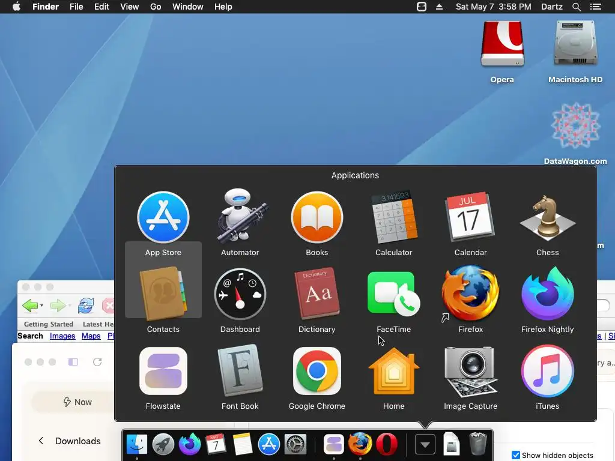Image resolution: width=615 pixels, height=461 pixels.
Task: Launch iTunes from the stack
Action: [548, 371]
